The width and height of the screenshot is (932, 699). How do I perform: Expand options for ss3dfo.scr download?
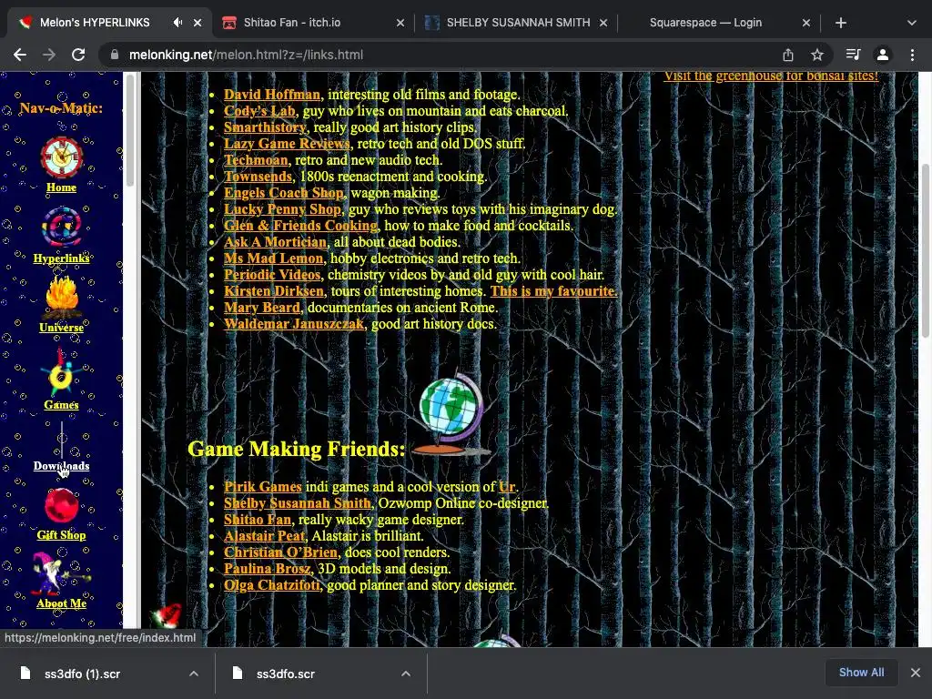click(x=406, y=674)
